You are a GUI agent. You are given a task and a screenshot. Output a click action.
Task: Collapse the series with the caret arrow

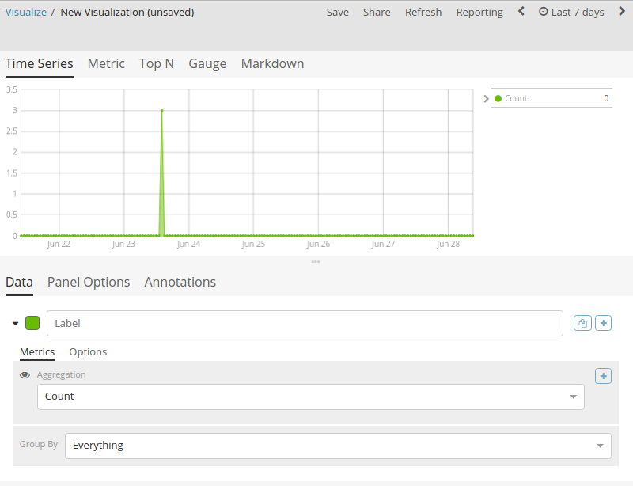[15, 323]
